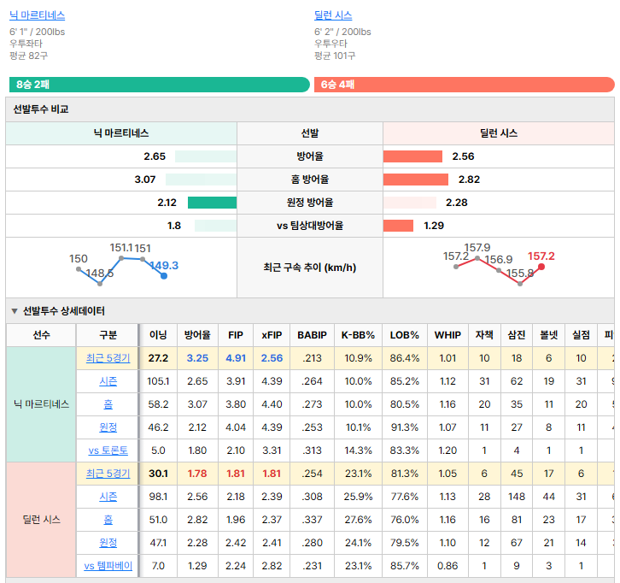
Task: Click the 닉 마르티네스 row group cell
Action: (x=41, y=404)
